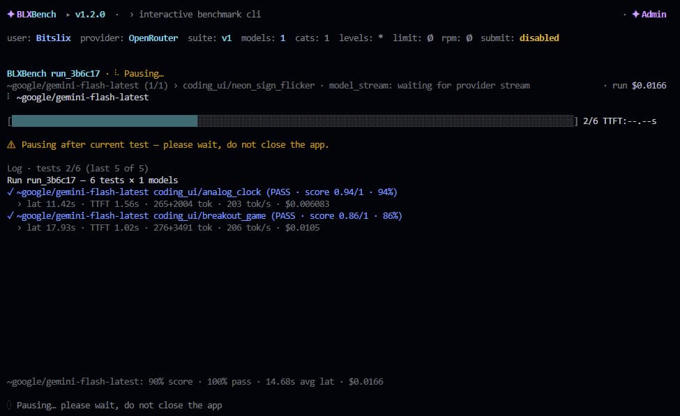Click the coding_ui/neon_sign_flicker test name

[249, 86]
